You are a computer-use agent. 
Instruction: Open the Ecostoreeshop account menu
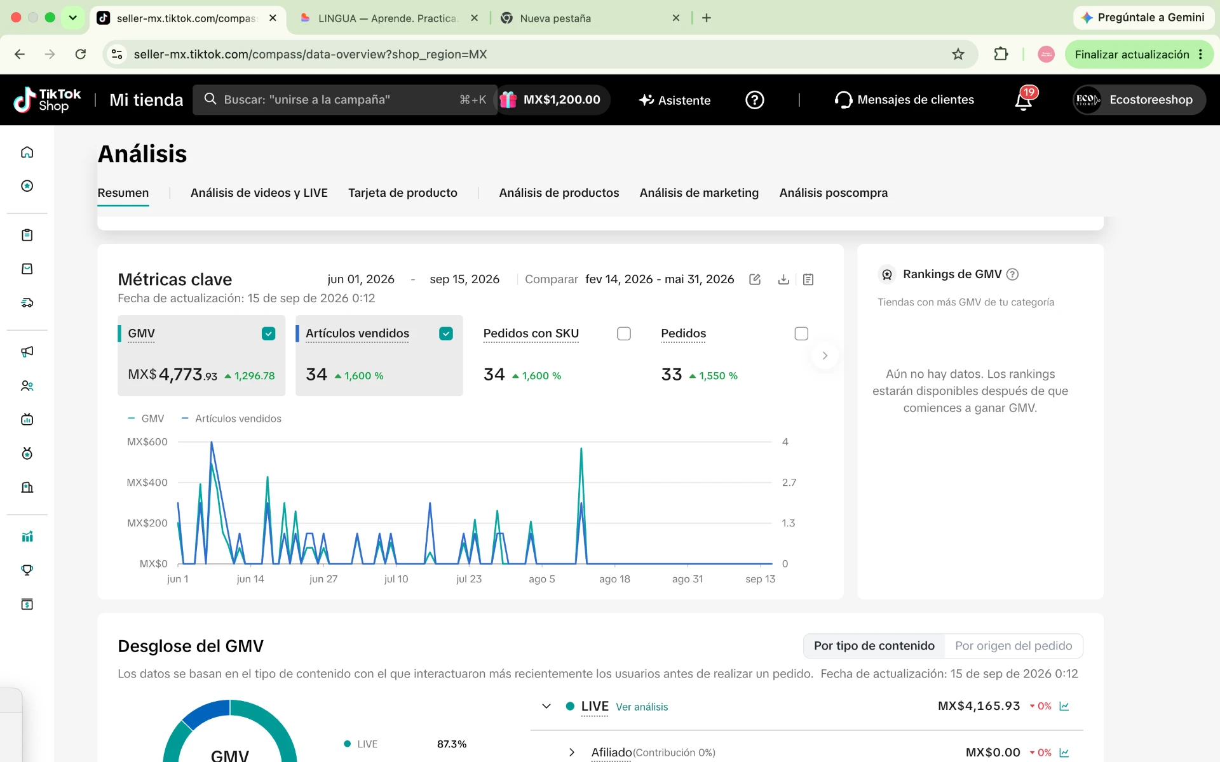pos(1139,100)
